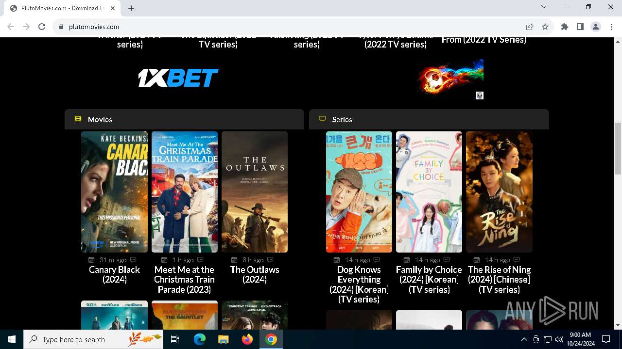Open a new tab with plus button
This screenshot has width=622, height=349.
(x=131, y=8)
